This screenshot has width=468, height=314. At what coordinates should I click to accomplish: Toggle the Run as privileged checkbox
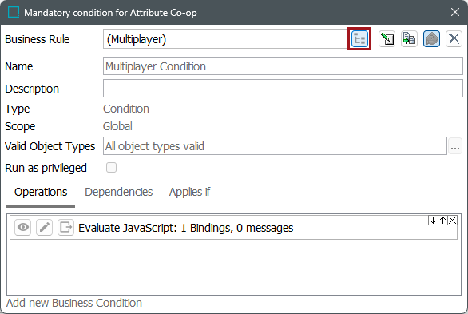pyautogui.click(x=111, y=168)
